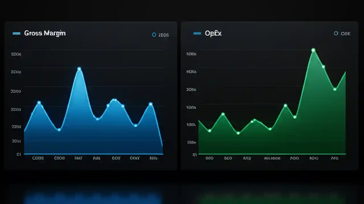Viewport: 364px width, 204px height.
Task: Toggle the OpEx series via its legend marker
Action: coord(197,33)
